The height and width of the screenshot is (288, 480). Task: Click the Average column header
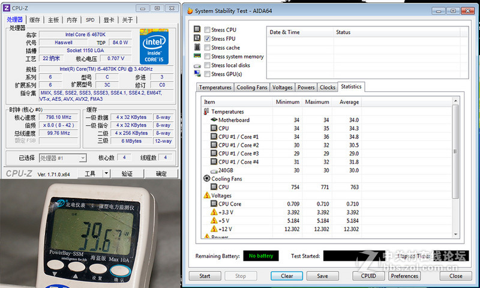(349, 102)
